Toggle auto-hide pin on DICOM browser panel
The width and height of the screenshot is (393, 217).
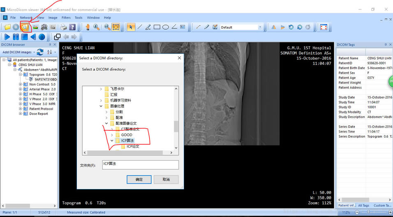click(x=50, y=44)
